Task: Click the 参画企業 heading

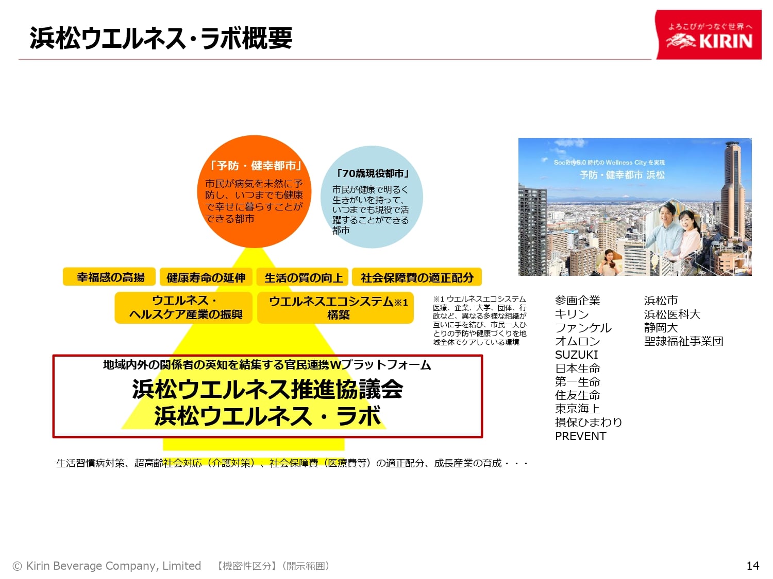Action: click(x=578, y=301)
